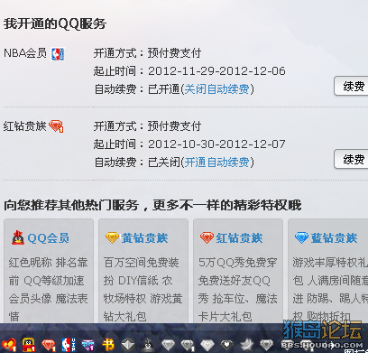Open the 红钻贵族 recommended card title link
Viewport: 368px width, 353px height.
point(239,238)
